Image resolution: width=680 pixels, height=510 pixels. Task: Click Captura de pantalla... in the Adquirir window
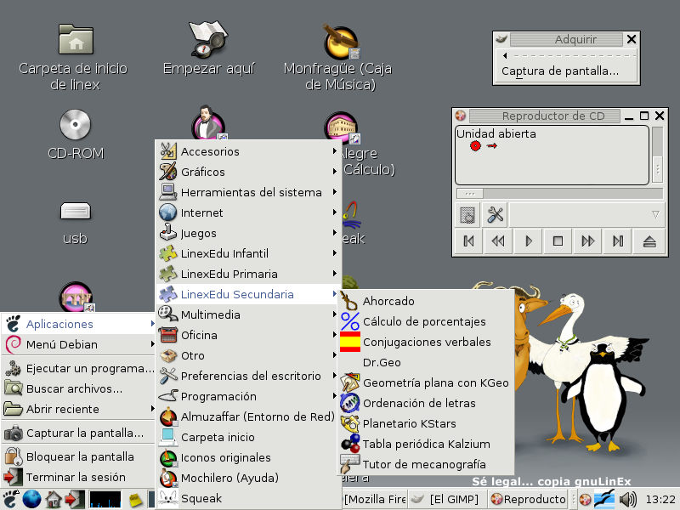[560, 71]
